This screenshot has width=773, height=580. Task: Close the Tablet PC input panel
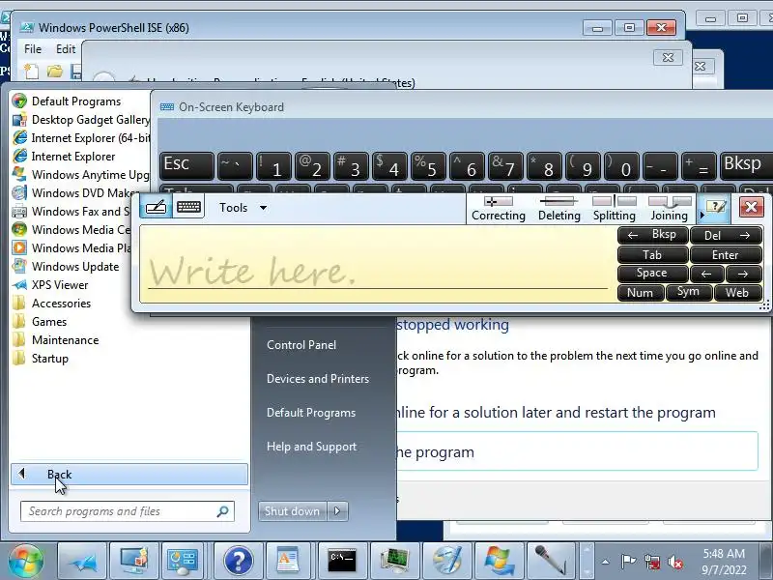(751, 207)
